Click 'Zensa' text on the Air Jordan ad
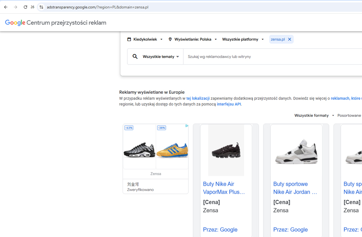This screenshot has width=362, height=237. [281, 211]
